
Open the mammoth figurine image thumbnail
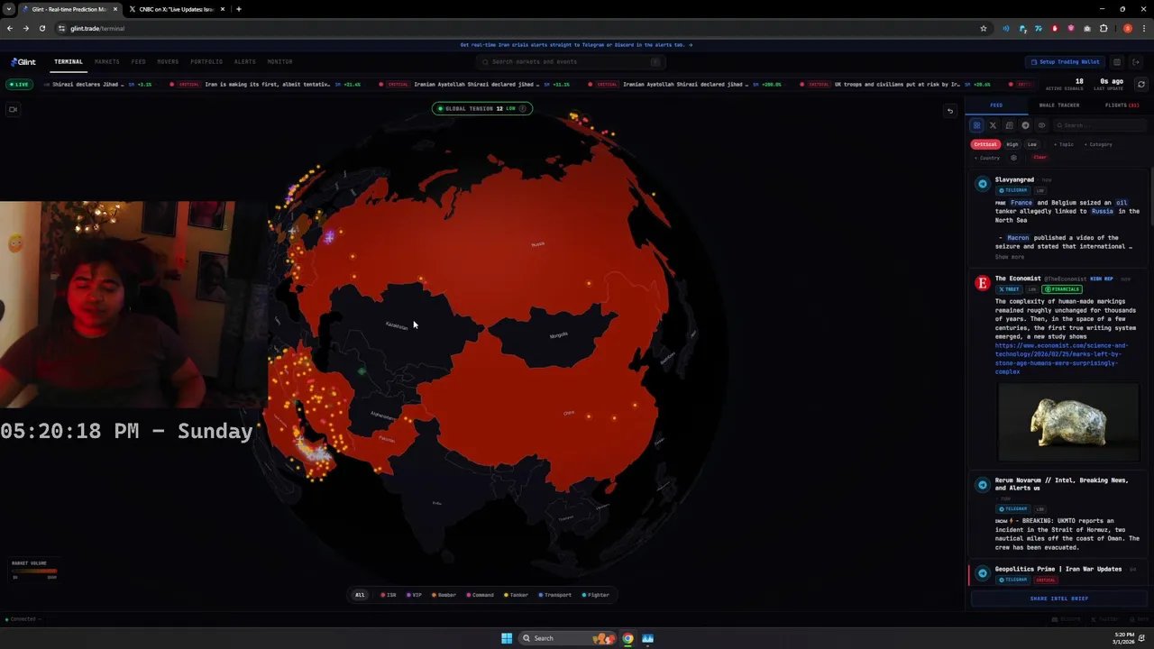(1068, 422)
